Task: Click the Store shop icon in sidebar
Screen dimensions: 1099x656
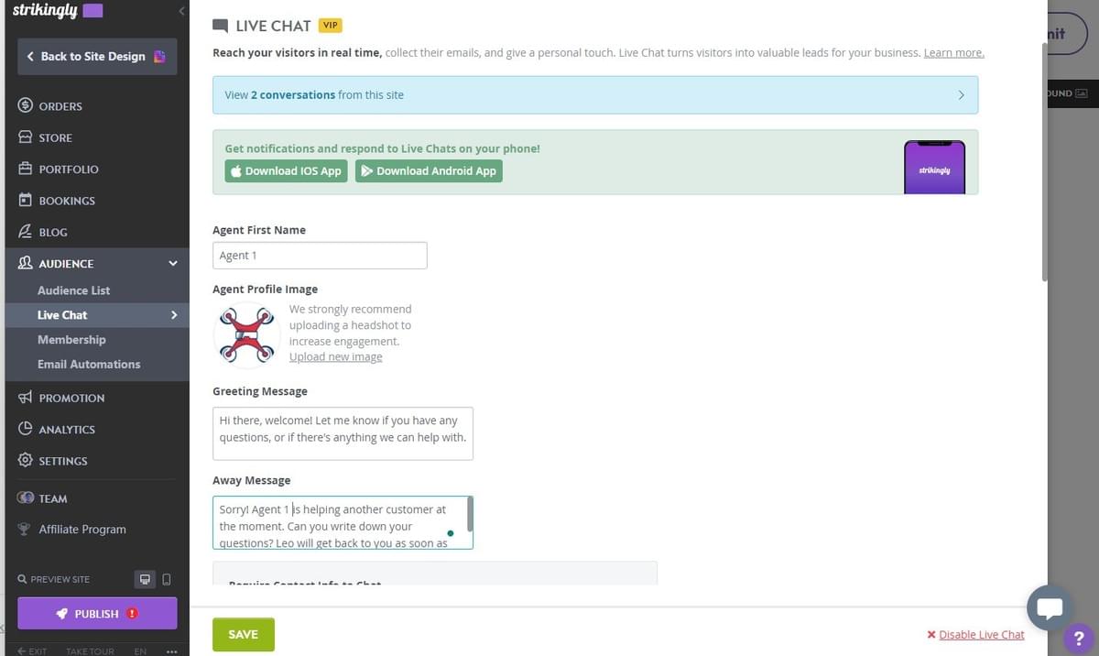Action: tap(26, 137)
